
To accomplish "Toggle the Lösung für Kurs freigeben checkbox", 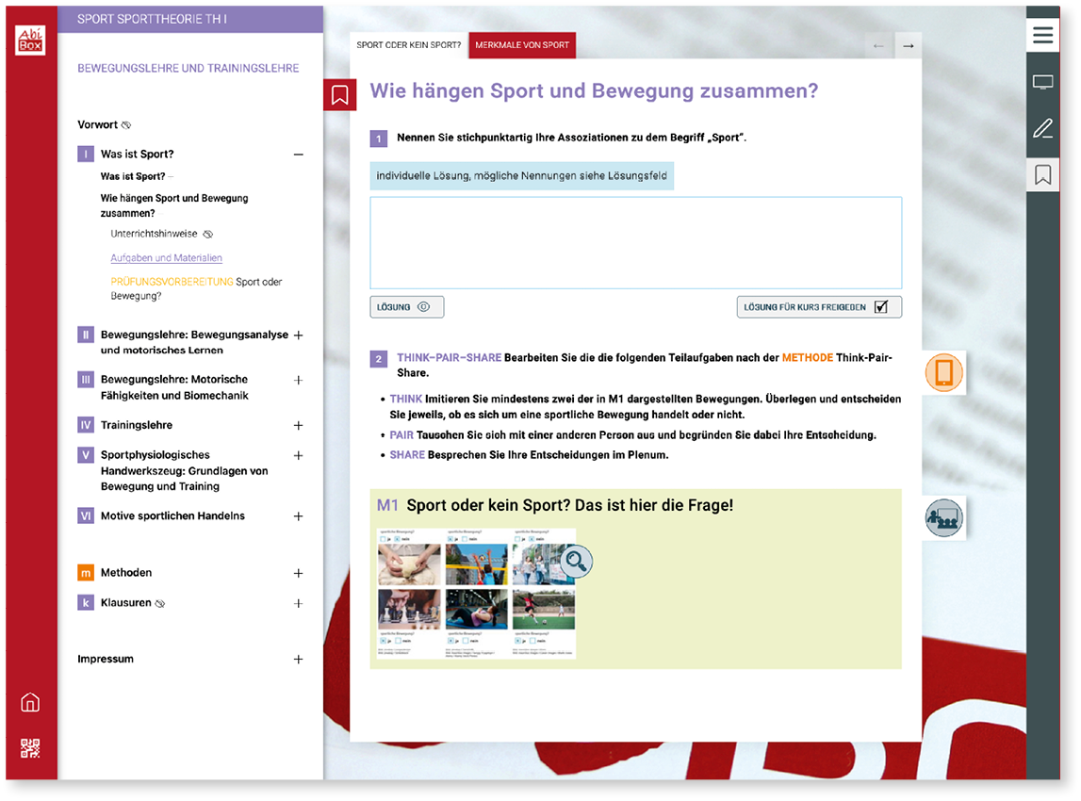I will click(880, 307).
